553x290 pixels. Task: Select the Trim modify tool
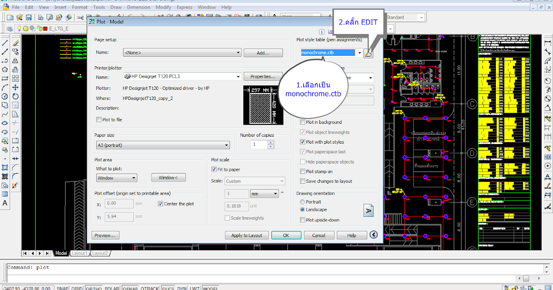click(16, 123)
